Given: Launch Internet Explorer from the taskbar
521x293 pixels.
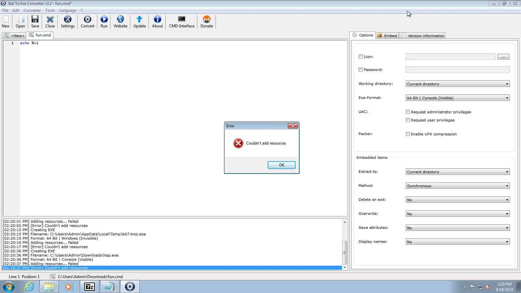Looking at the screenshot, I should point(29,287).
